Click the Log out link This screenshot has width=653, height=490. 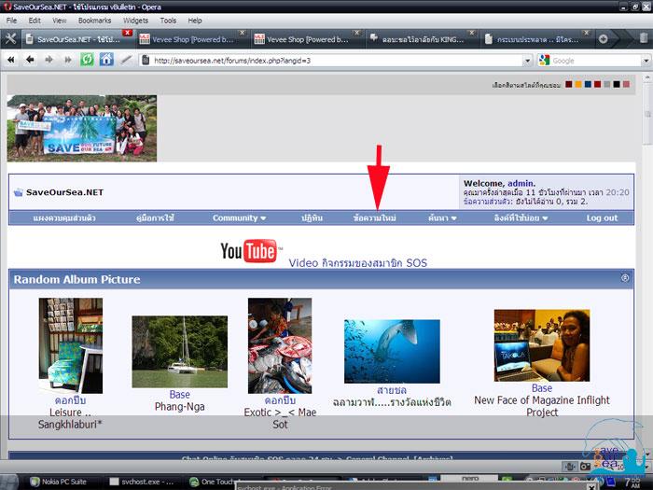tap(602, 217)
